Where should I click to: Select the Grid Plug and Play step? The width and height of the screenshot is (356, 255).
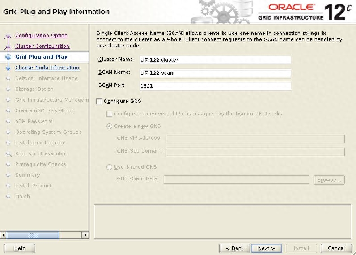41,57
